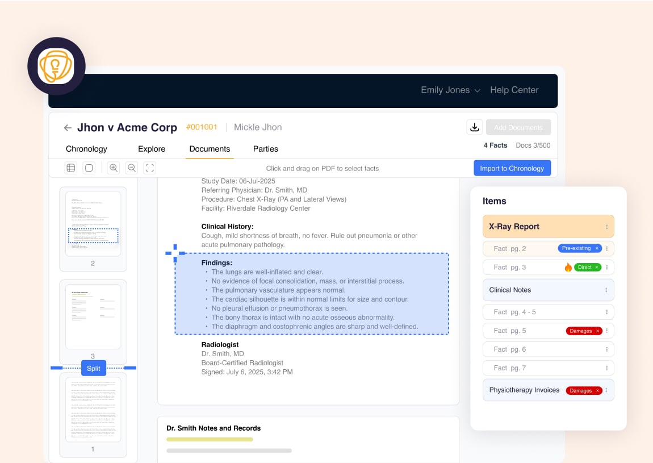Viewport: 653px width, 463px height.
Task: Open the Emily Jones user dropdown
Action: click(450, 90)
